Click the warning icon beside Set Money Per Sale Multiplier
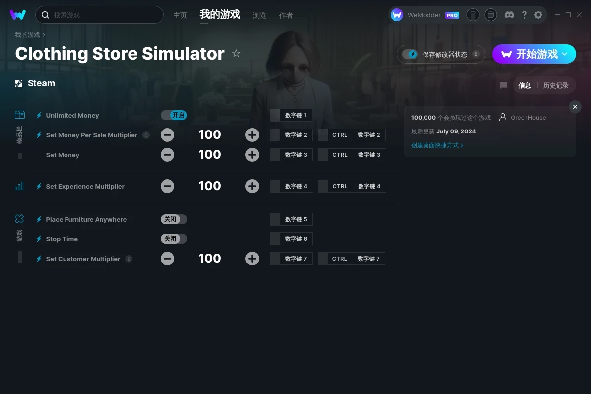The height and width of the screenshot is (394, 591). click(146, 135)
